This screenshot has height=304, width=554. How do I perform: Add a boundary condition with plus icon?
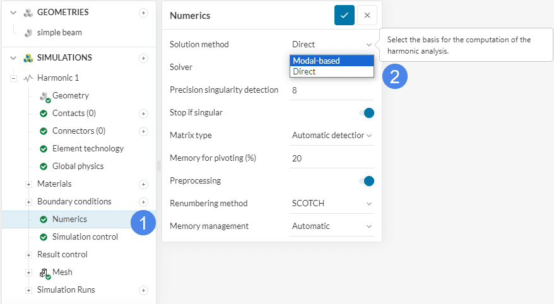tap(143, 202)
